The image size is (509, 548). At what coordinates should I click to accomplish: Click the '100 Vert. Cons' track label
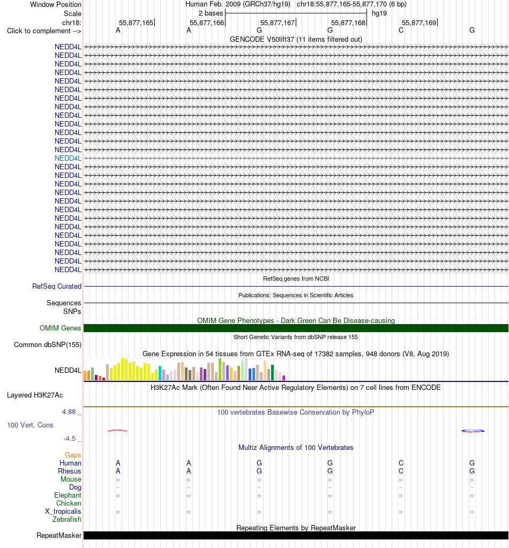pos(30,425)
